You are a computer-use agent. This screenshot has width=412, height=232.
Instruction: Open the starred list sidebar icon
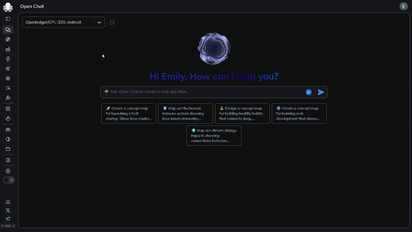8,88
